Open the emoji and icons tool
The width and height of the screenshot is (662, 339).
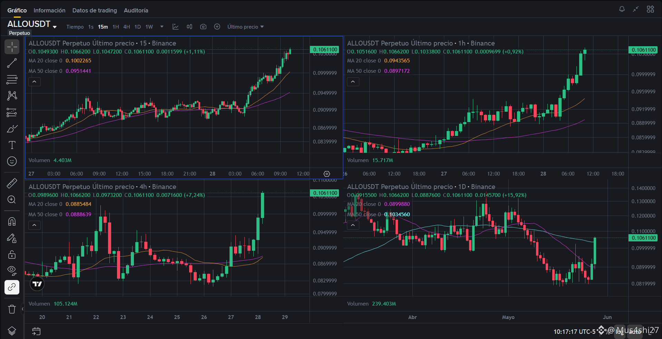pyautogui.click(x=12, y=161)
